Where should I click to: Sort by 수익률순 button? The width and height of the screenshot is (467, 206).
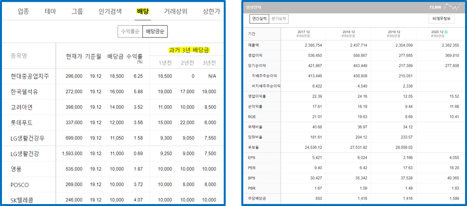point(130,32)
